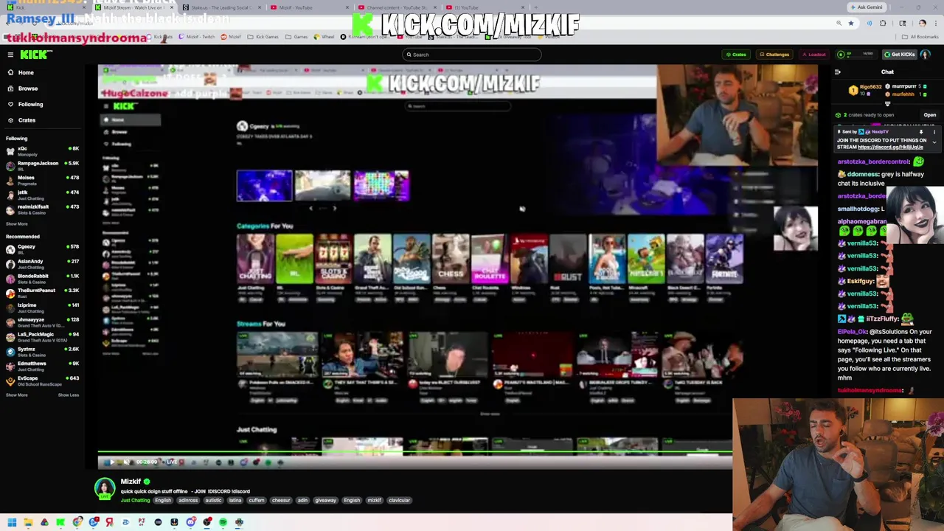Select the cuffem tag

257,500
